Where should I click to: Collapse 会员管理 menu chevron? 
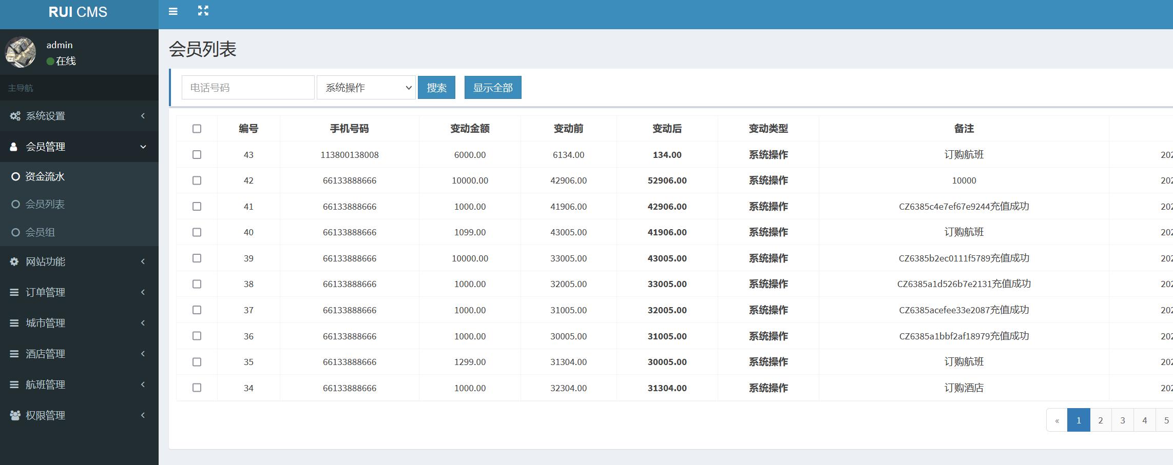pos(143,147)
